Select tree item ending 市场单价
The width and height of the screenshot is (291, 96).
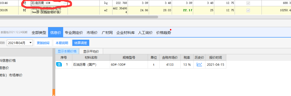coord(11,75)
